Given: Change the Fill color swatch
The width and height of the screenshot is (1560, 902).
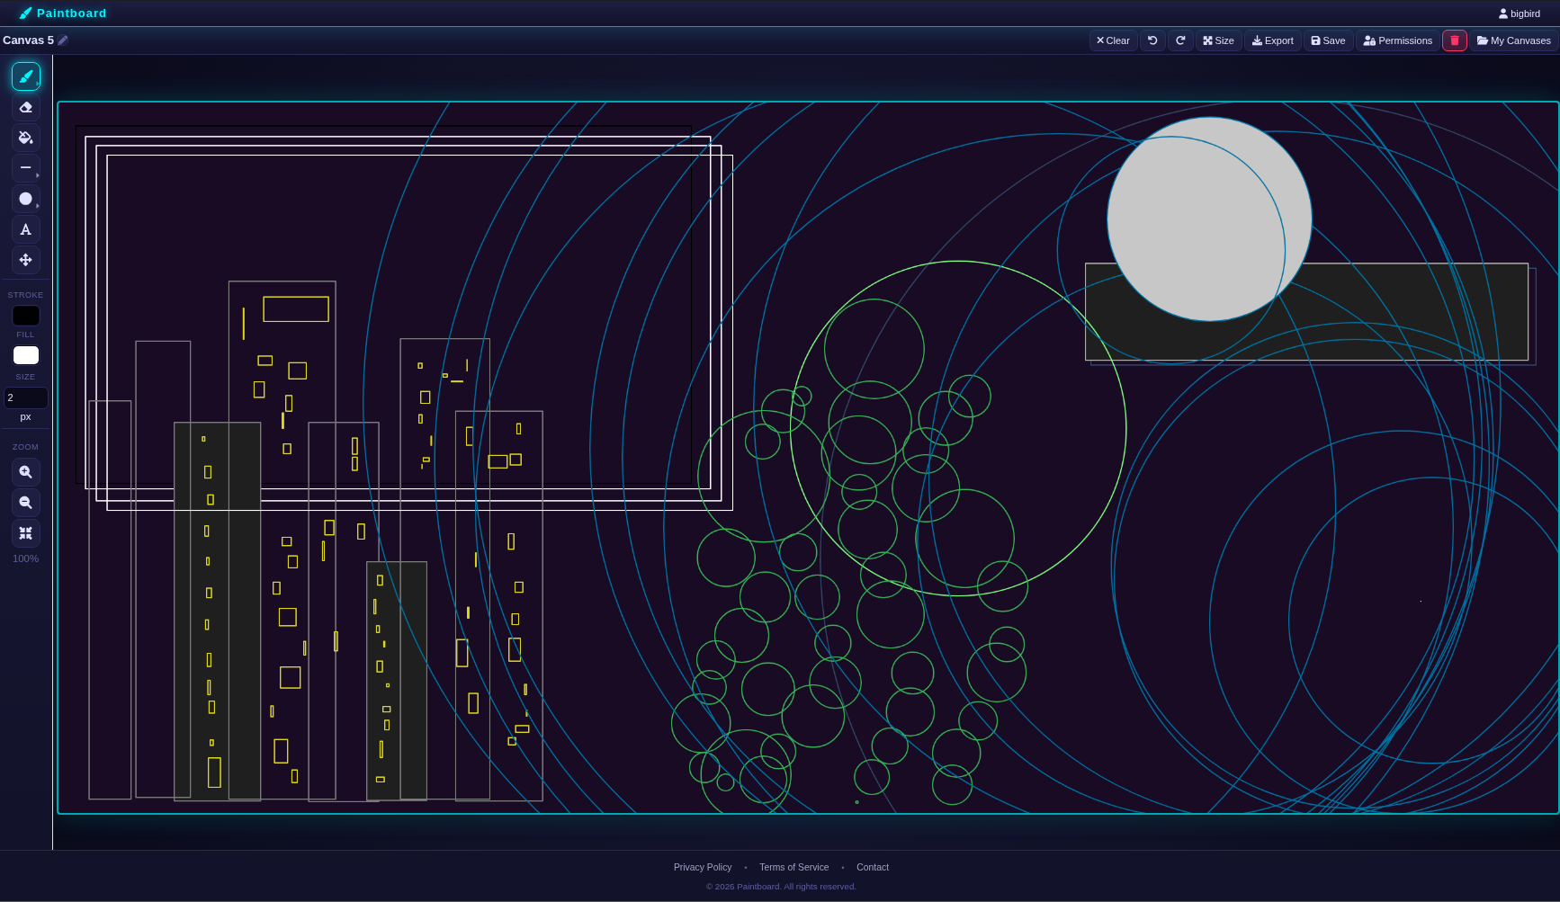Looking at the screenshot, I should (x=25, y=355).
